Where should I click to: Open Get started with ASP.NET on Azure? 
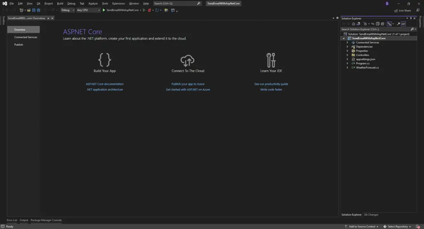(x=188, y=90)
